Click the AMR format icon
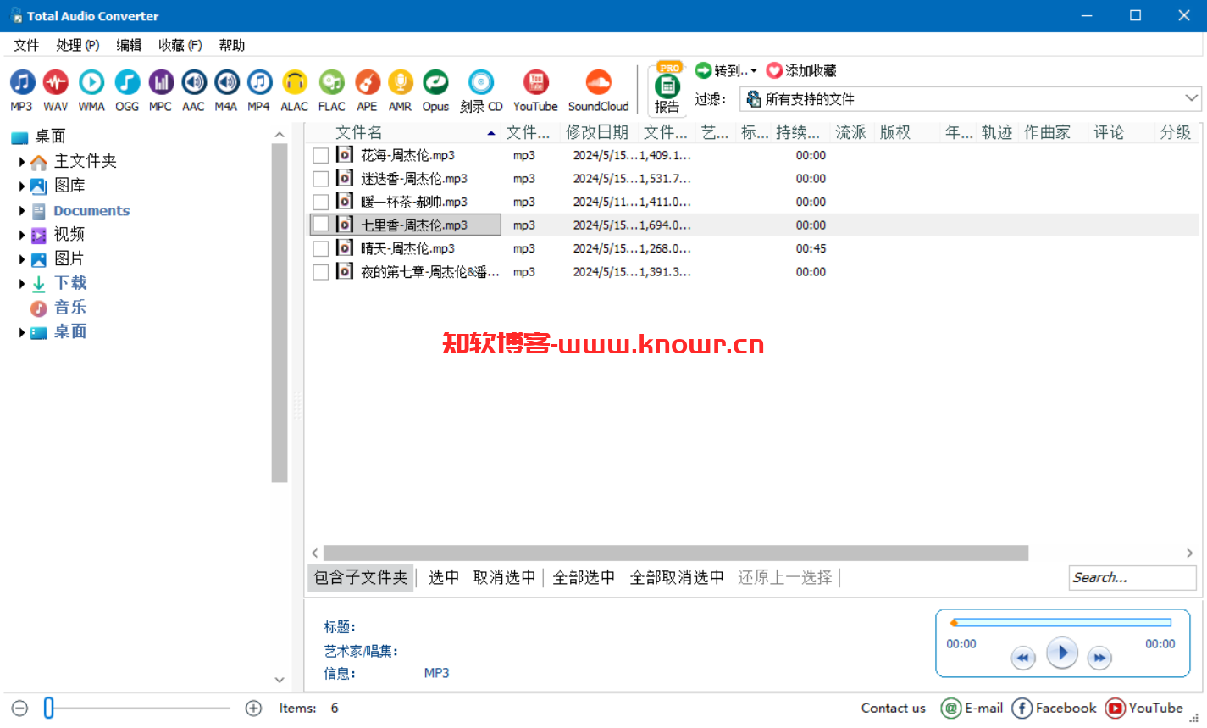Screen dimensions: 1207x728 click(400, 82)
